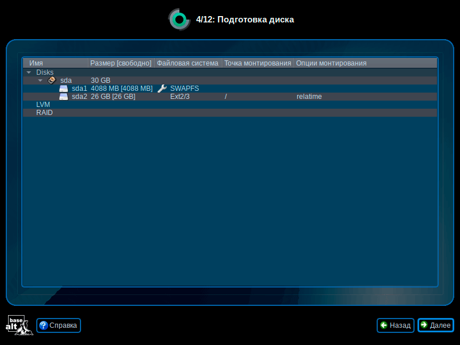Click the / mount point cell
Viewport: 460px width, 345px height.
click(x=225, y=97)
